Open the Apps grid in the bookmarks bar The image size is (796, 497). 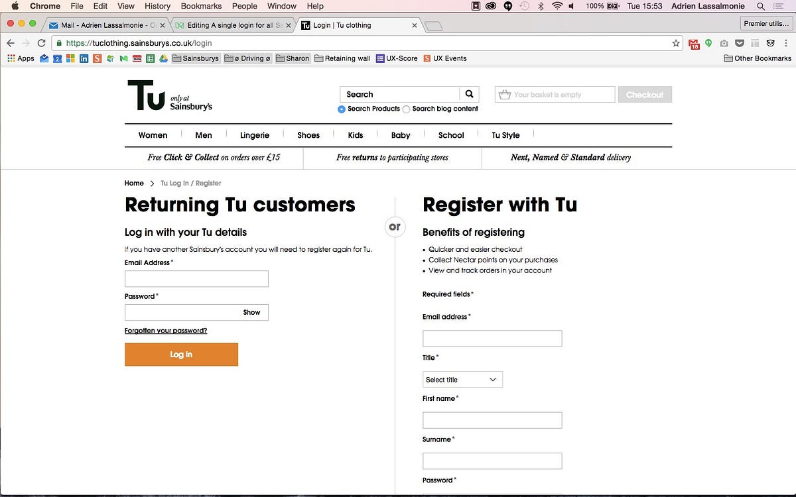coord(21,58)
